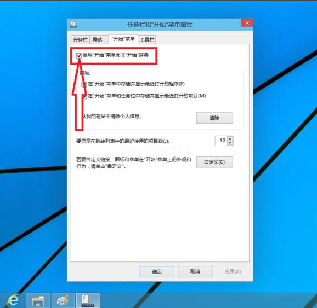Close the 任务栏和开始菜单属性 dialog
The width and height of the screenshot is (317, 308).
coord(247,23)
